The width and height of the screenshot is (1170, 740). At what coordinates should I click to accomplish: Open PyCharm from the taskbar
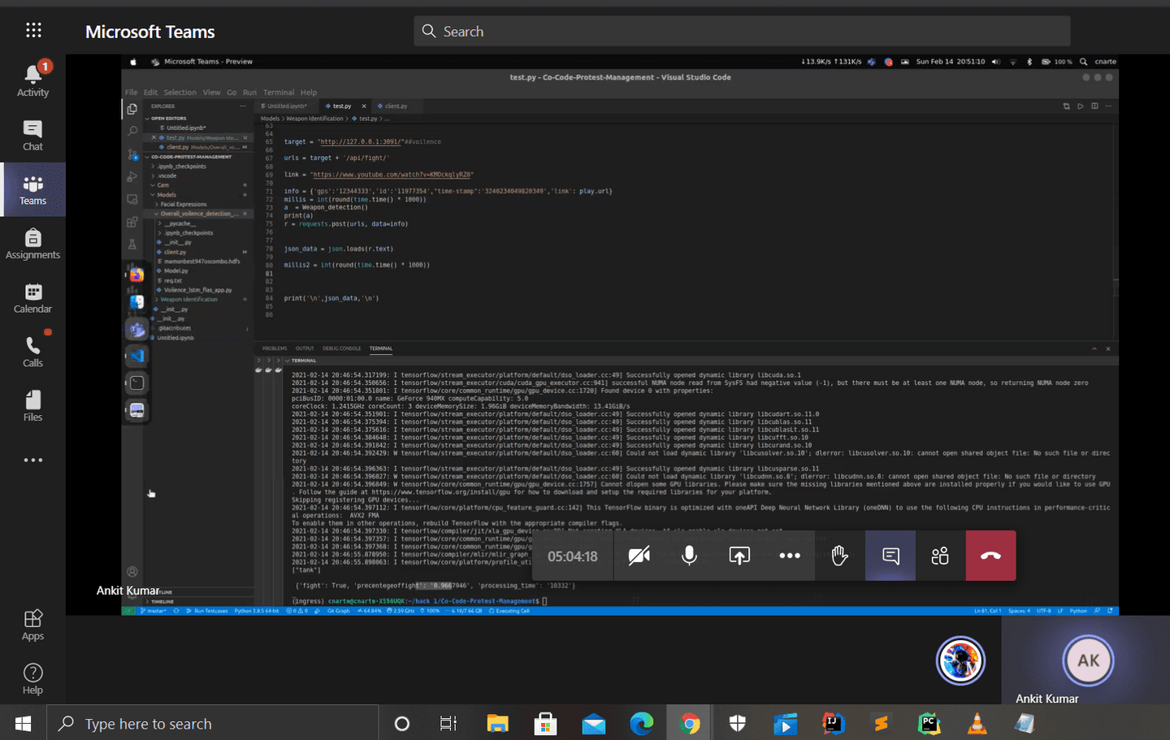(x=929, y=723)
